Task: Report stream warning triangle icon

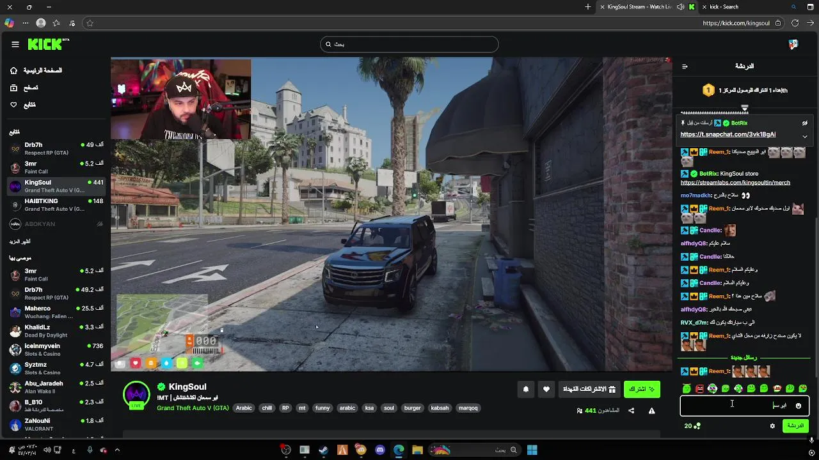Action: [651, 411]
